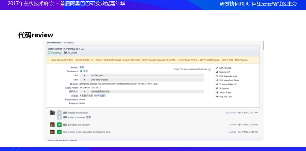Click the 'ak patch D152912' command text
The height and width of the screenshot is (151, 306).
coord(90,88)
